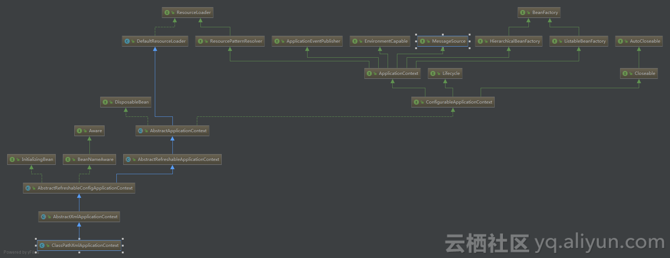Select the AbstractApplicationContext node

pyautogui.click(x=172, y=131)
